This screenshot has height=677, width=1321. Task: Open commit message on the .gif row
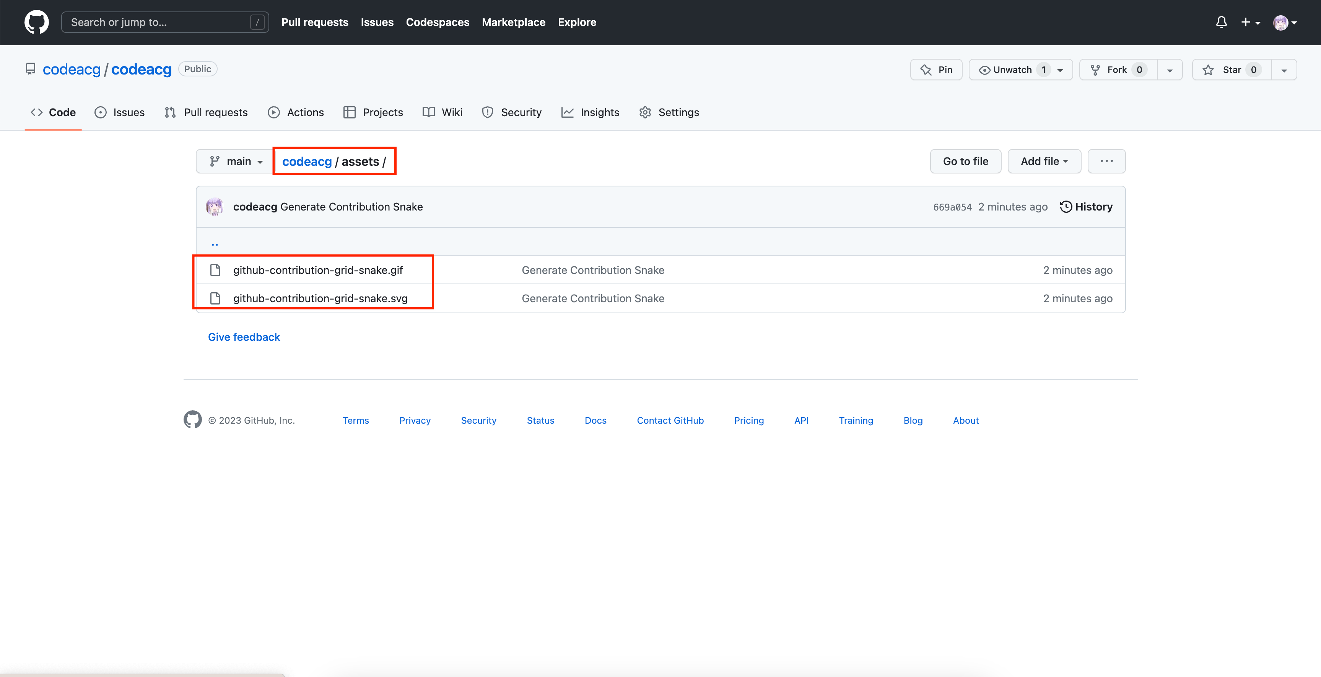593,270
